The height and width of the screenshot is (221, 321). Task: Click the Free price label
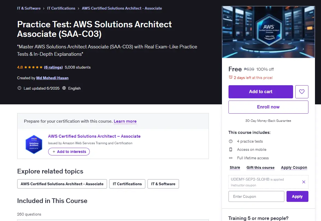(x=235, y=69)
